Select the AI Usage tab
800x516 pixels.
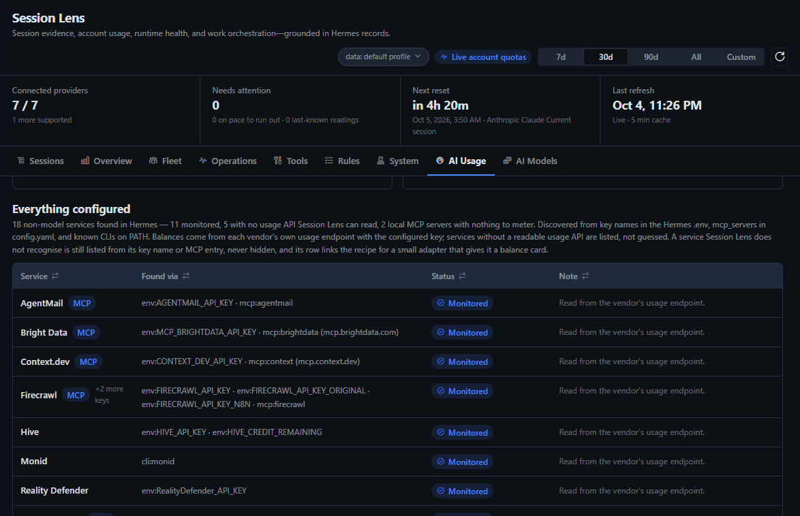point(461,161)
